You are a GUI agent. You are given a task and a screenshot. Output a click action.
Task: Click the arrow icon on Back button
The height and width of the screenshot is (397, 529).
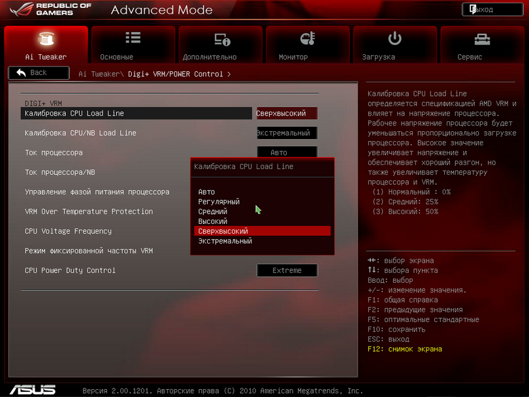[x=21, y=72]
